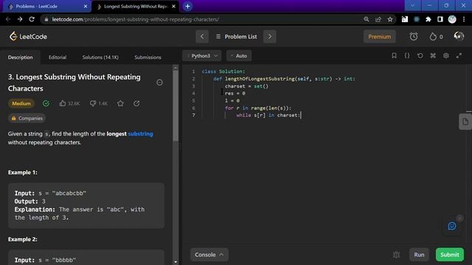Click the debugger bug icon

point(397,255)
